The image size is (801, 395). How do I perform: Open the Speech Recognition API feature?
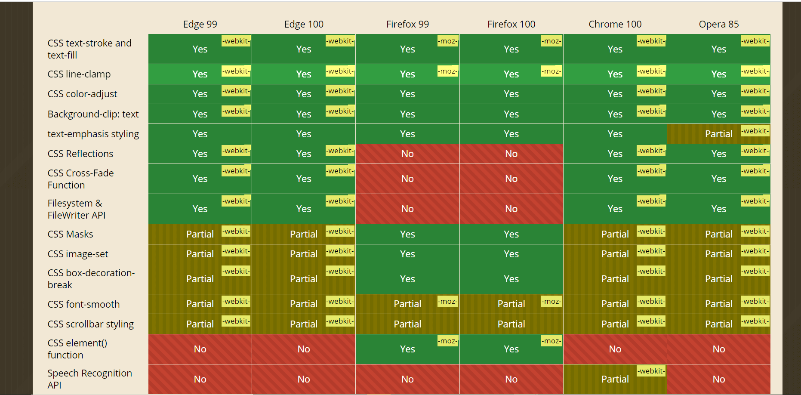coord(89,379)
